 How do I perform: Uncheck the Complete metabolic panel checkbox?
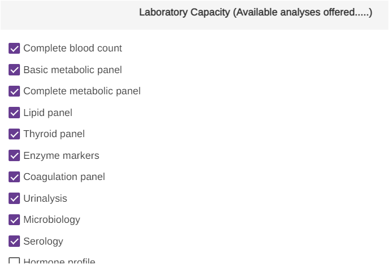pyautogui.click(x=15, y=91)
